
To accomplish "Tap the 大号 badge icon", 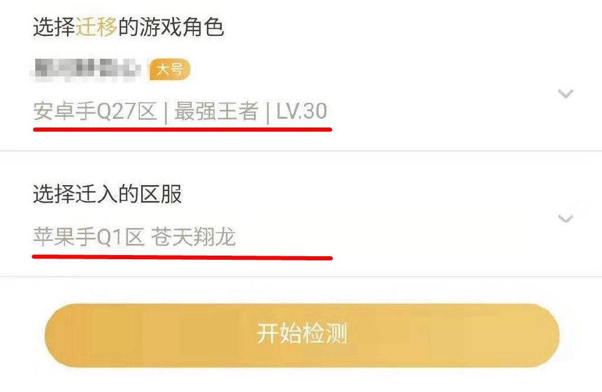I will [170, 69].
